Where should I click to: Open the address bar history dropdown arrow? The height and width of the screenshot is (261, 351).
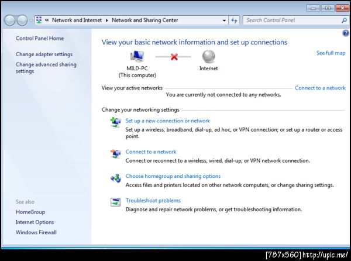click(x=224, y=20)
